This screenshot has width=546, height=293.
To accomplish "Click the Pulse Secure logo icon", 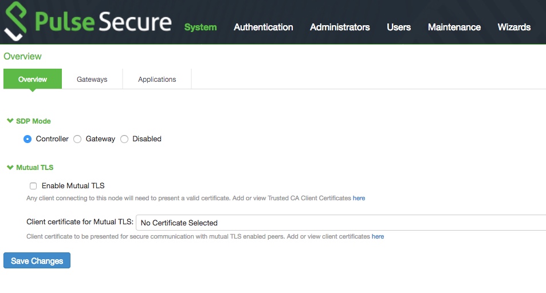I will click(x=17, y=22).
